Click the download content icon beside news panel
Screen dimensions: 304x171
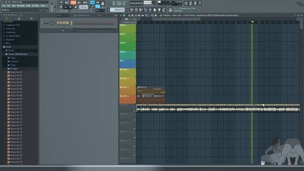coord(171,9)
